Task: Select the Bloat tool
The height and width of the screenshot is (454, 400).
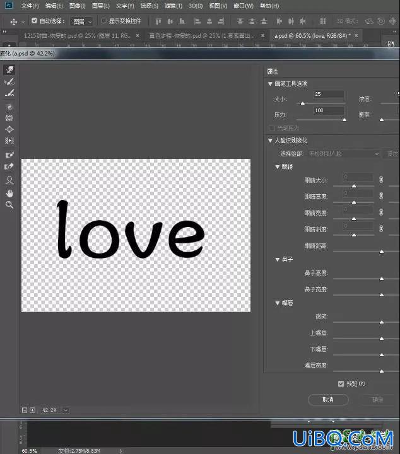Action: point(9,129)
